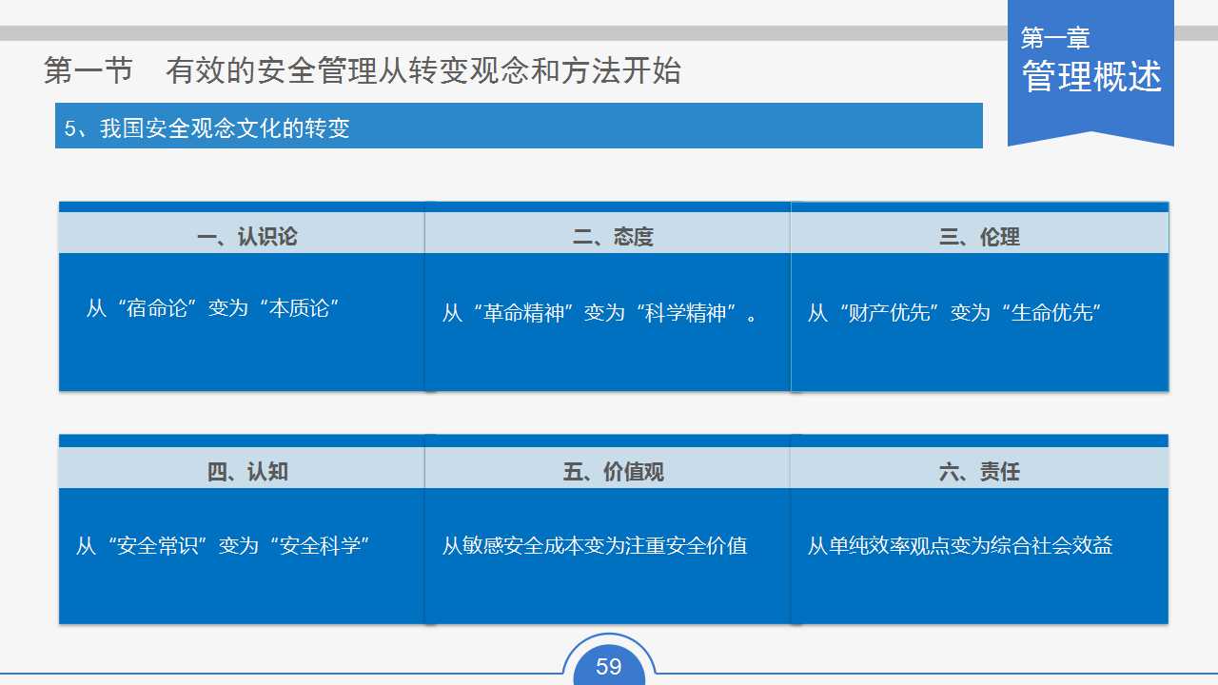Click the text 从"宿命论"变为"本质论"

213,308
